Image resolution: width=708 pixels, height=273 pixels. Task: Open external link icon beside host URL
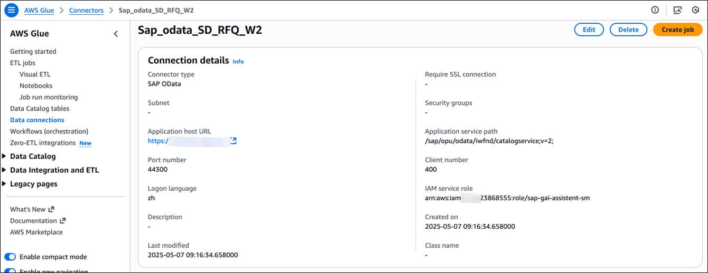pos(233,141)
